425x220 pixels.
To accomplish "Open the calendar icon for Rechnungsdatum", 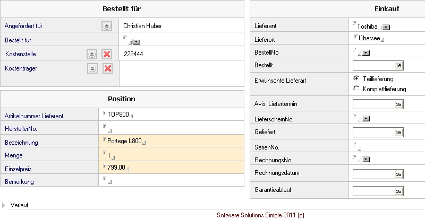I will (x=398, y=174).
